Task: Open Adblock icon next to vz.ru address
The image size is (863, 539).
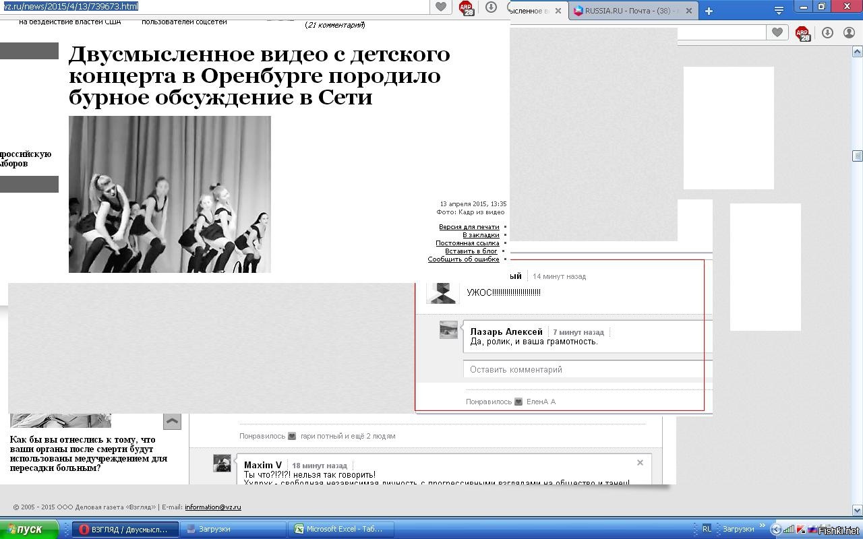Action: 466,7
